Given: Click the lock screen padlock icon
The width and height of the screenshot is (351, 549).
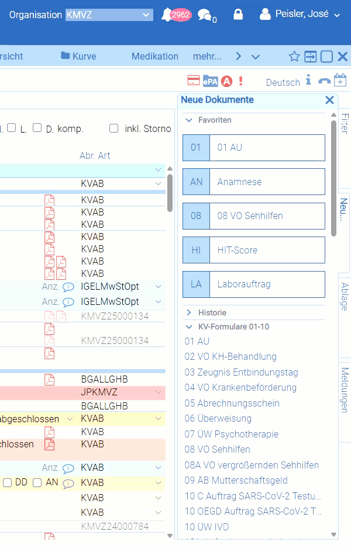Looking at the screenshot, I should 238,15.
